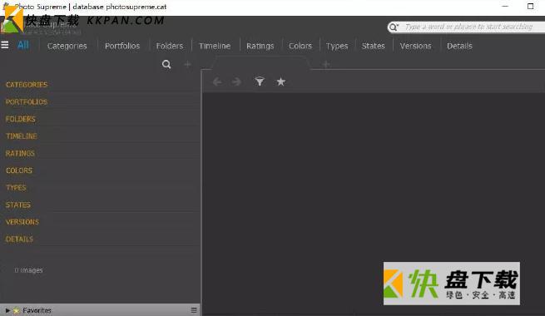Go back with the left arrow
This screenshot has height=316, width=545.
[217, 81]
